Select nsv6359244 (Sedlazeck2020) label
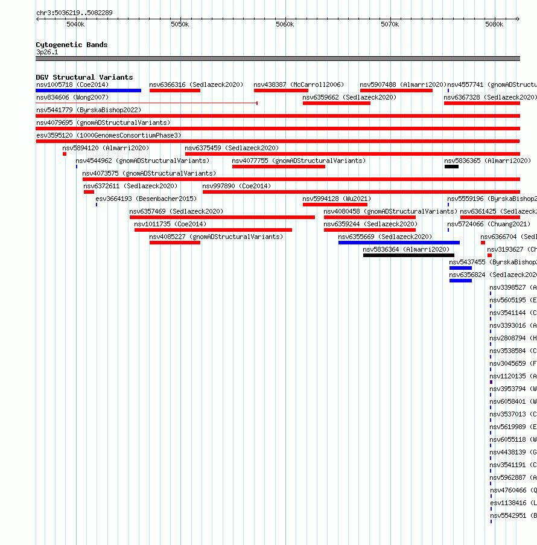537x545 pixels. [370, 224]
